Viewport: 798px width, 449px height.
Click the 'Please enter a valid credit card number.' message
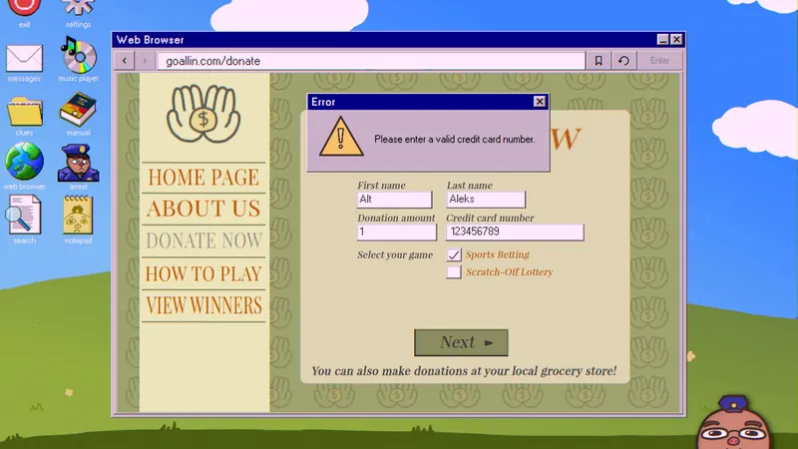click(455, 139)
